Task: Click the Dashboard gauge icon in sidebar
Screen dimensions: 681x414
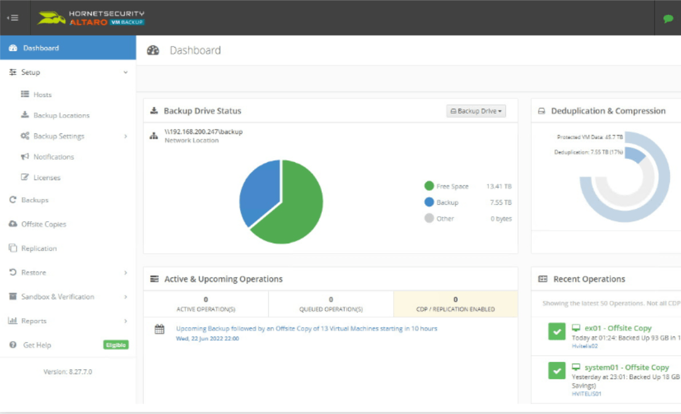Action: [13, 48]
